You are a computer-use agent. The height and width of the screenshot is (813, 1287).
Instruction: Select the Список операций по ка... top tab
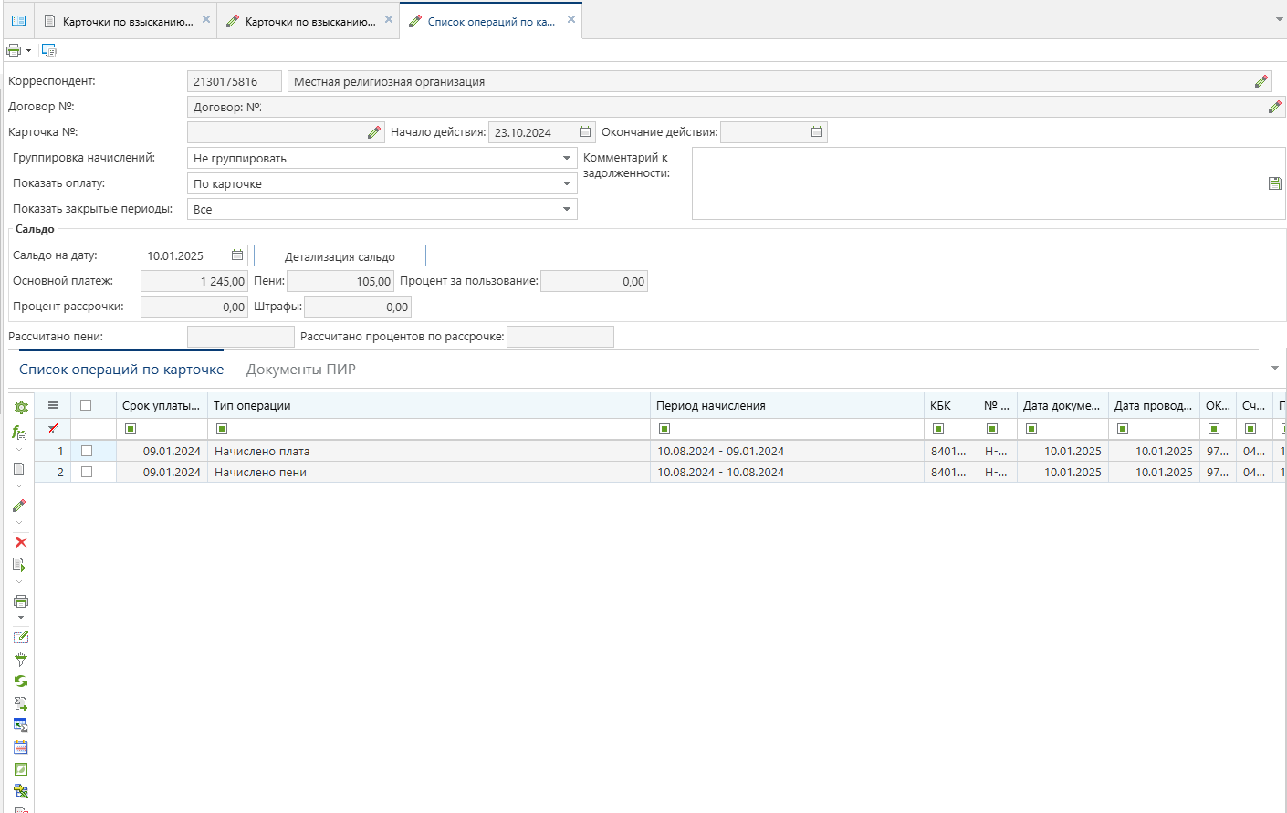pyautogui.click(x=491, y=21)
